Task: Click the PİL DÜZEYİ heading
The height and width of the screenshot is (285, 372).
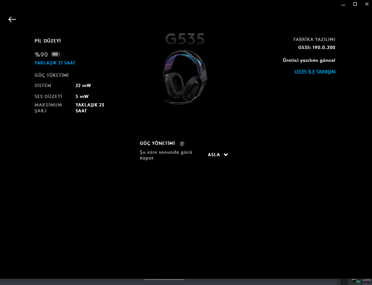Action: [x=48, y=41]
